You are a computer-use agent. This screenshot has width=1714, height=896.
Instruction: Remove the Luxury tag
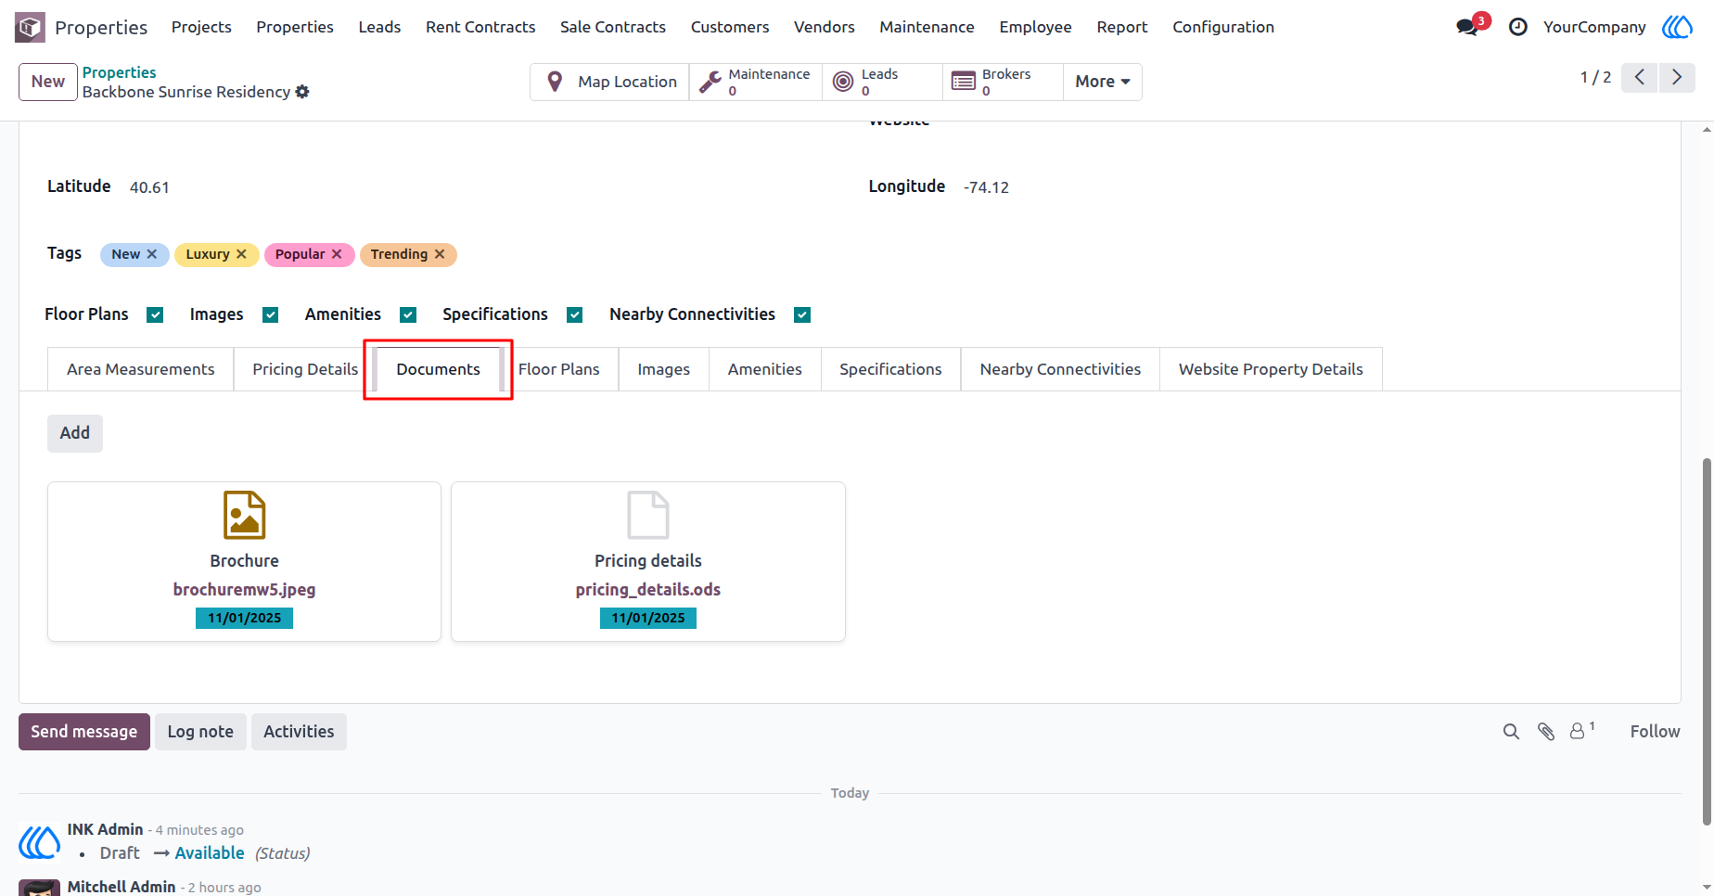pos(241,254)
